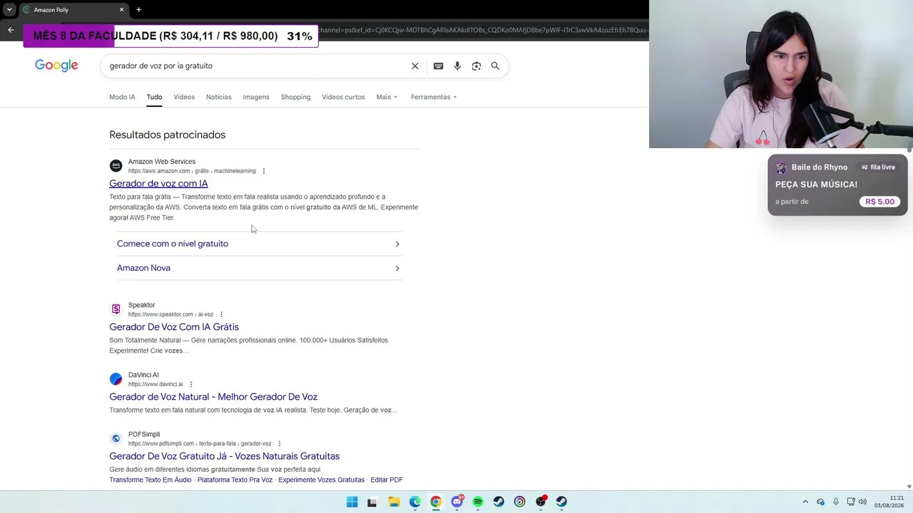Go back with the browser back arrow

[11, 30]
